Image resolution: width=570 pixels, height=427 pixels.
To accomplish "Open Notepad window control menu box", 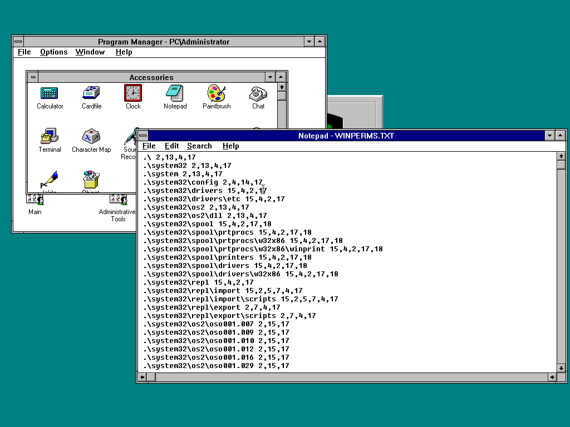I will pyautogui.click(x=143, y=136).
